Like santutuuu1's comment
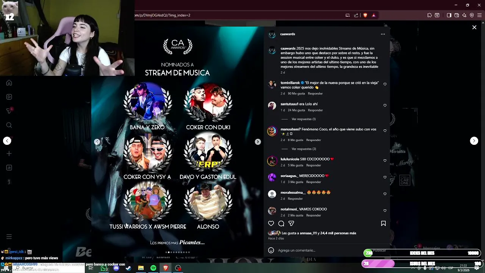The image size is (485, 273). tap(385, 105)
